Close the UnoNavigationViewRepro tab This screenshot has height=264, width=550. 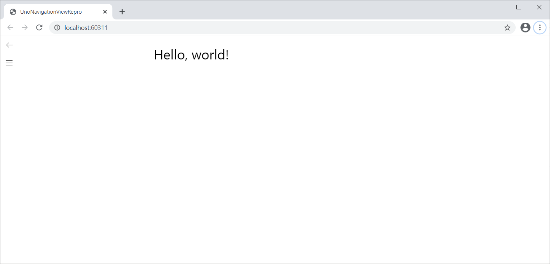point(105,12)
